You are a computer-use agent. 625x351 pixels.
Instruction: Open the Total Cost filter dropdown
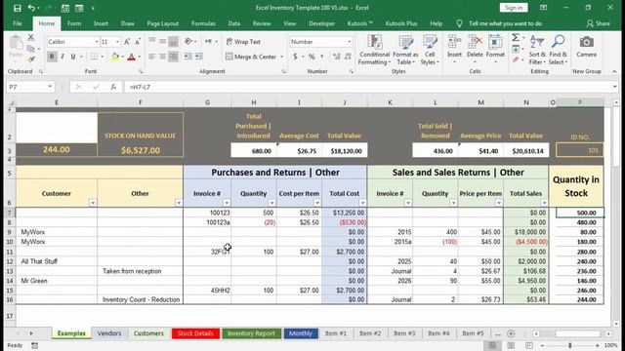362,203
